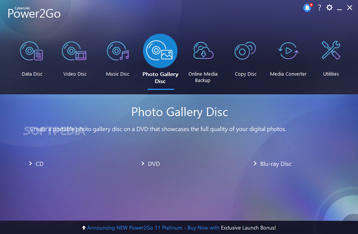The height and width of the screenshot is (234, 358).
Task: Switch to the Music Disc label
Action: click(118, 74)
